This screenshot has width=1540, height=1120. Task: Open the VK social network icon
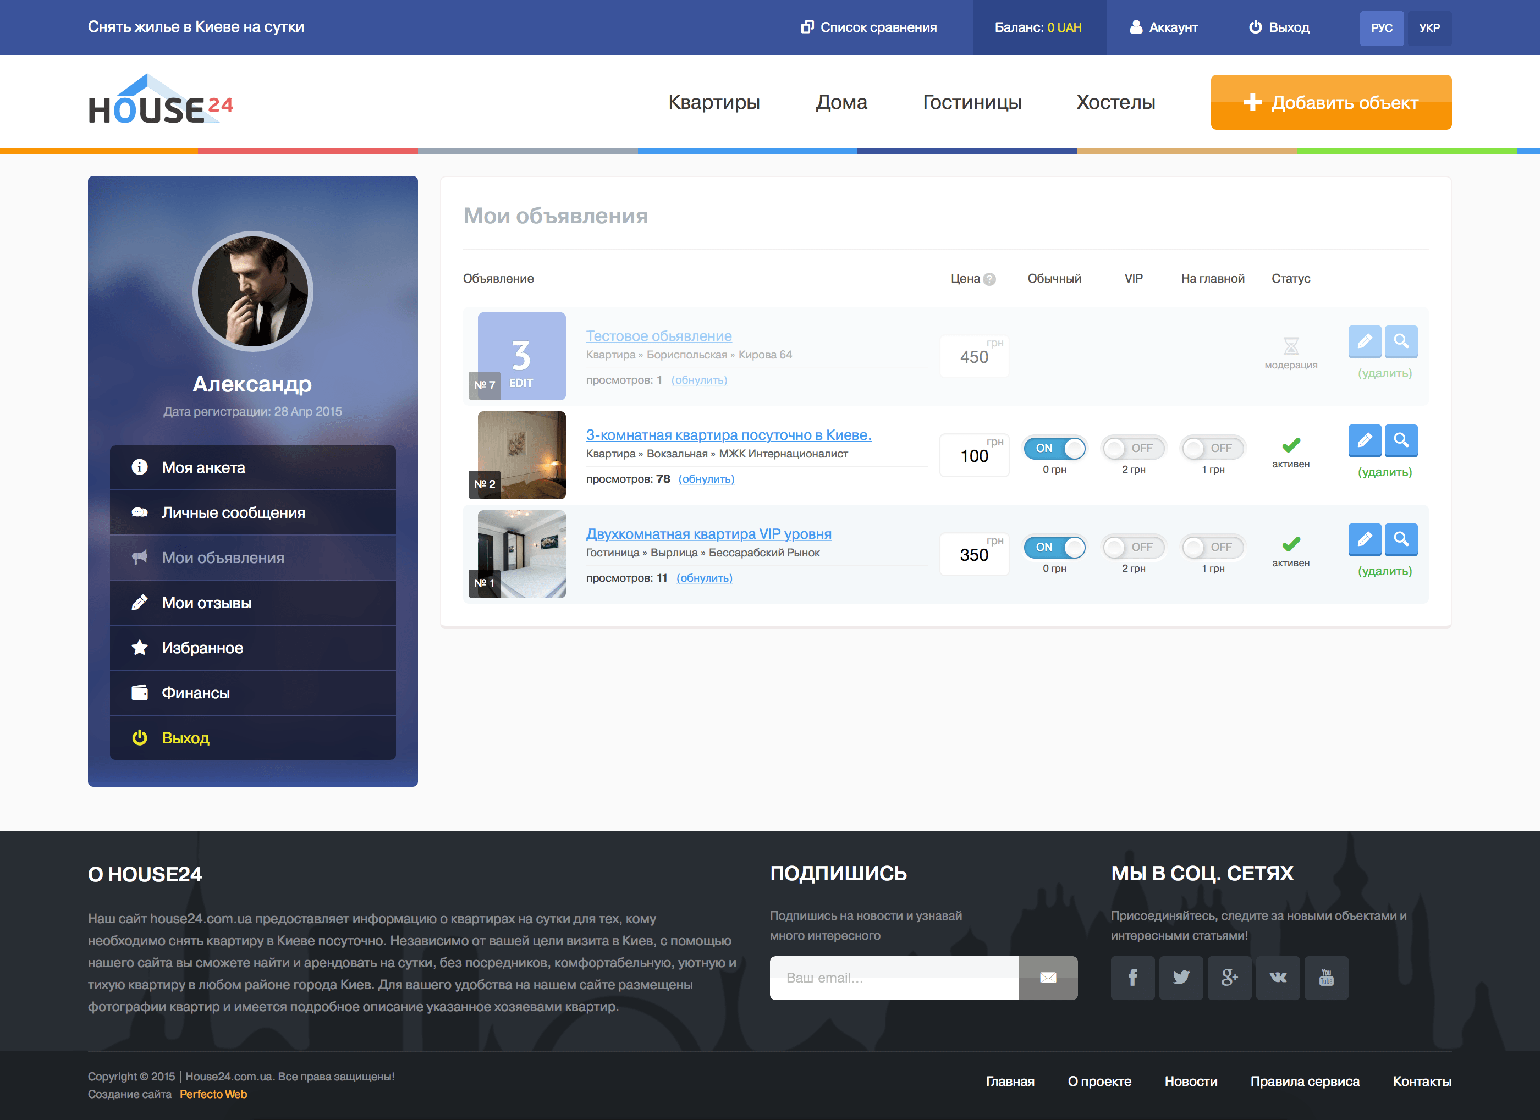click(1277, 978)
